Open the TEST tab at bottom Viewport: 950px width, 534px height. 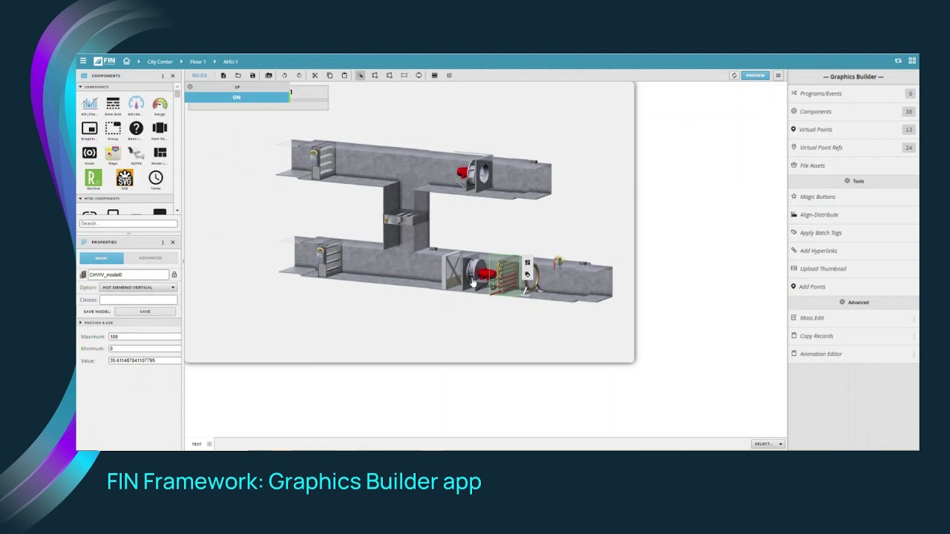(x=197, y=444)
